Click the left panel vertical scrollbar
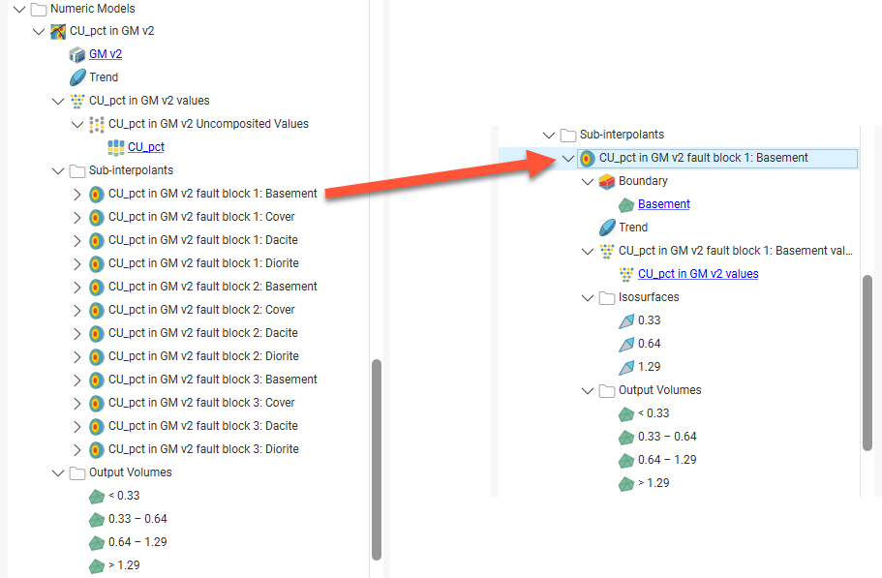Image resolution: width=882 pixels, height=578 pixels. point(377,455)
